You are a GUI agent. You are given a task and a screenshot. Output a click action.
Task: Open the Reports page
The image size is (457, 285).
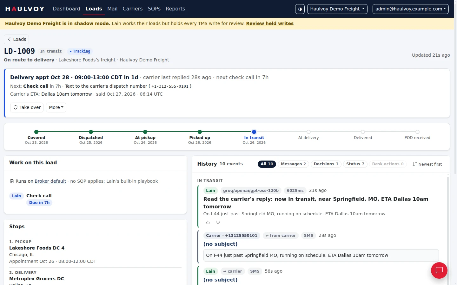coord(175,9)
